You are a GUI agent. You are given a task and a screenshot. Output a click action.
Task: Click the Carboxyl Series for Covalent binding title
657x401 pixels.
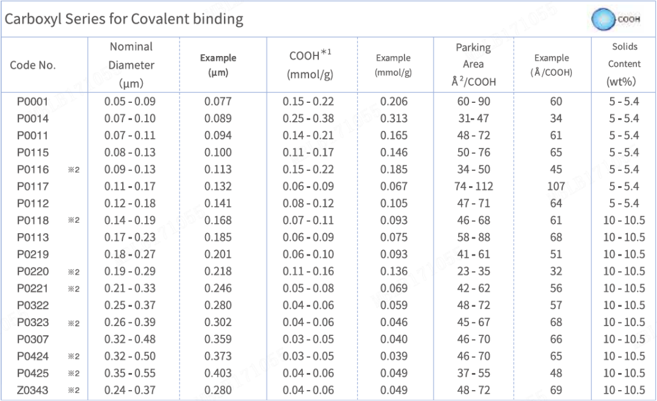tap(124, 19)
